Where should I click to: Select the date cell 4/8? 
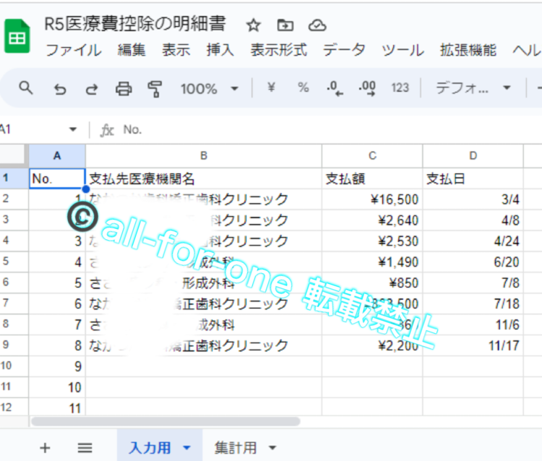[473, 220]
